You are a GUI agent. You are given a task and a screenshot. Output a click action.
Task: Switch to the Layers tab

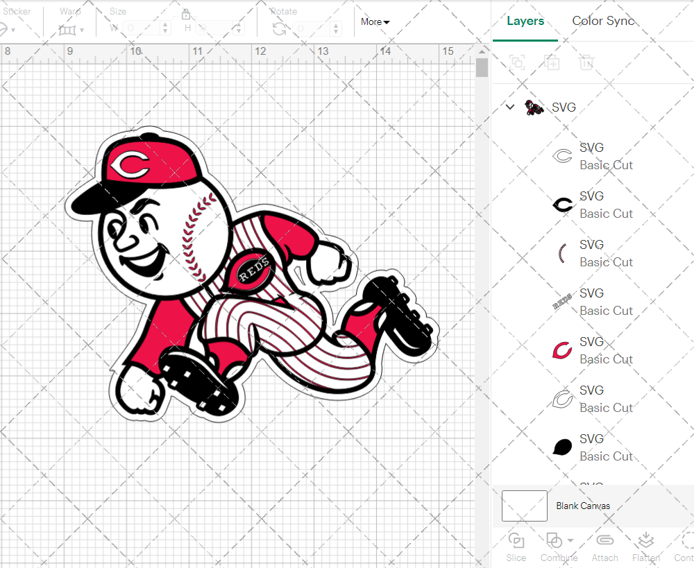pos(525,21)
